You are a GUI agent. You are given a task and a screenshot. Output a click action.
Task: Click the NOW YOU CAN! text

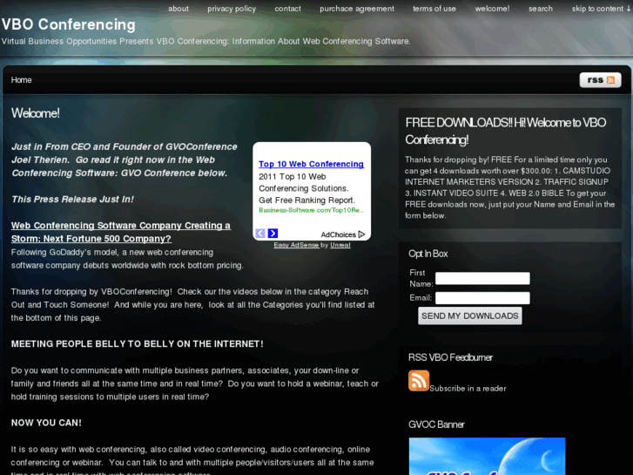pos(46,423)
